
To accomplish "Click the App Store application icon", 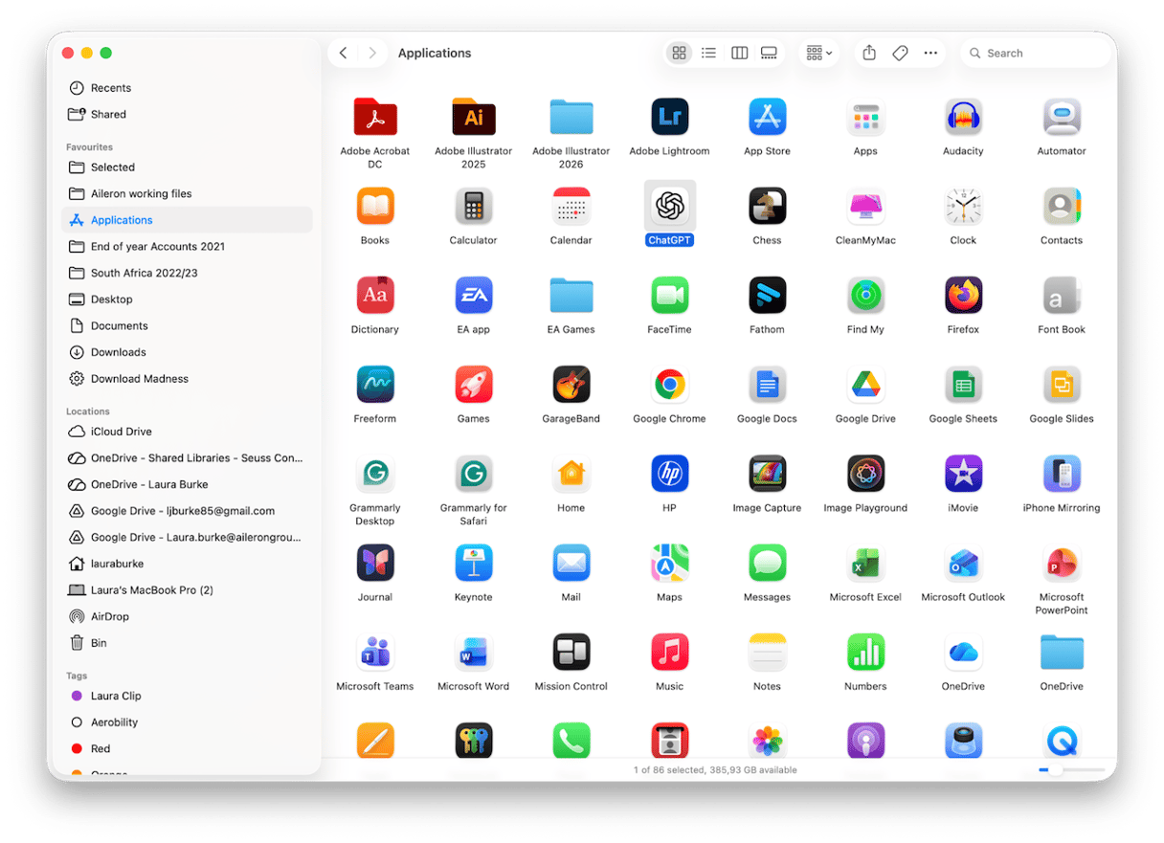I will pyautogui.click(x=767, y=117).
